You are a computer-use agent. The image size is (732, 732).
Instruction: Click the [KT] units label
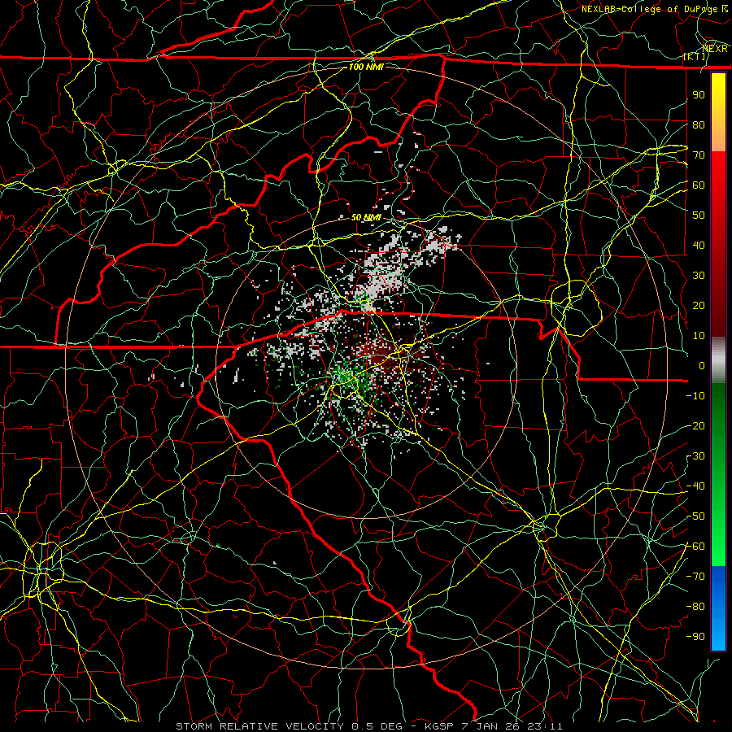(x=695, y=56)
